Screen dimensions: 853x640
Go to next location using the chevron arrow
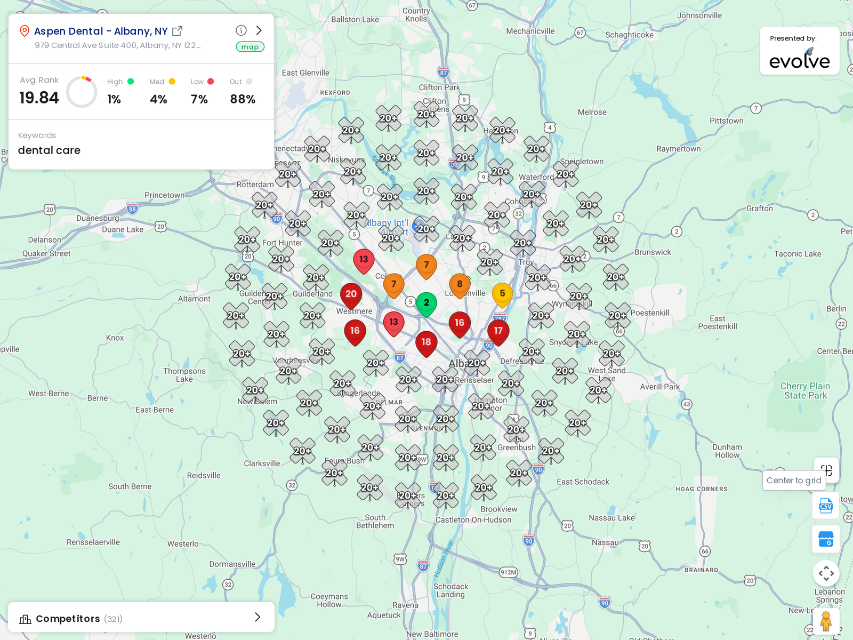pyautogui.click(x=259, y=30)
